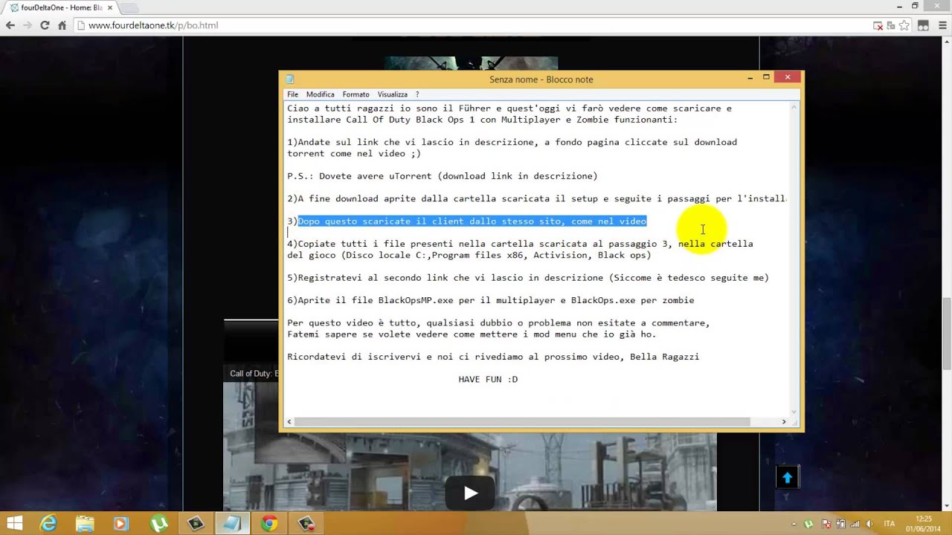Click the 'P.S.: Dovete avere uTorrent' line
The height and width of the screenshot is (535, 952).
point(443,176)
